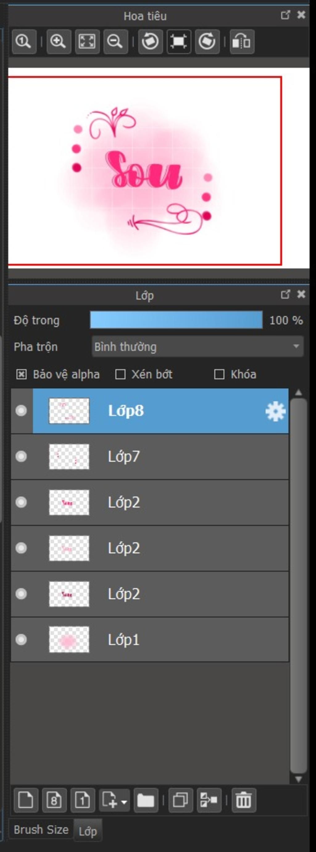Select the Lớp1 layer thumbnail
This screenshot has width=316, height=852.
pyautogui.click(x=69, y=640)
